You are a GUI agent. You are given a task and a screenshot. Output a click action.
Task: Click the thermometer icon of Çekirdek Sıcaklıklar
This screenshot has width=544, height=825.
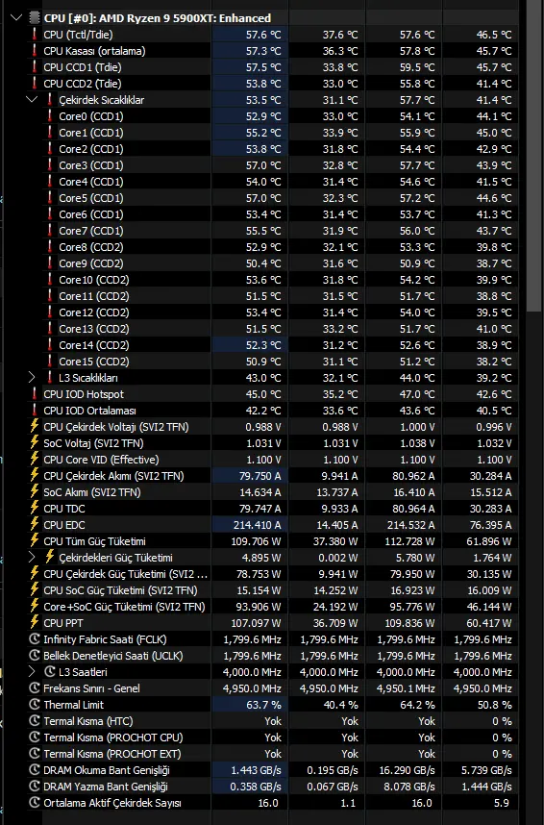point(49,99)
